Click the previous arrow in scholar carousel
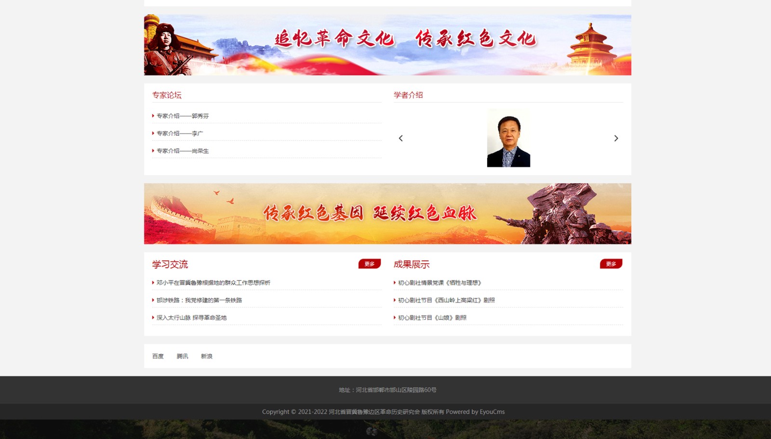Viewport: 771px width, 439px height. coord(400,138)
